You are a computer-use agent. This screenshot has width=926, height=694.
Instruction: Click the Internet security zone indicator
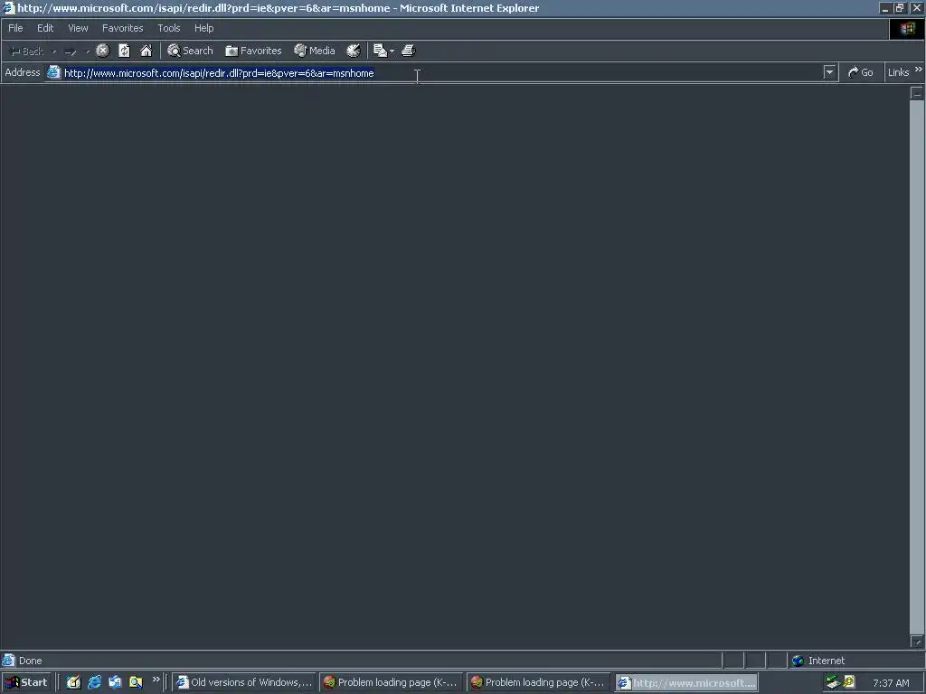(818, 661)
